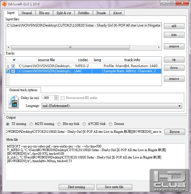Enable Downconvert HD audio checkbox
Image resolution: width=191 pixels, height=194 pixels.
63,98
